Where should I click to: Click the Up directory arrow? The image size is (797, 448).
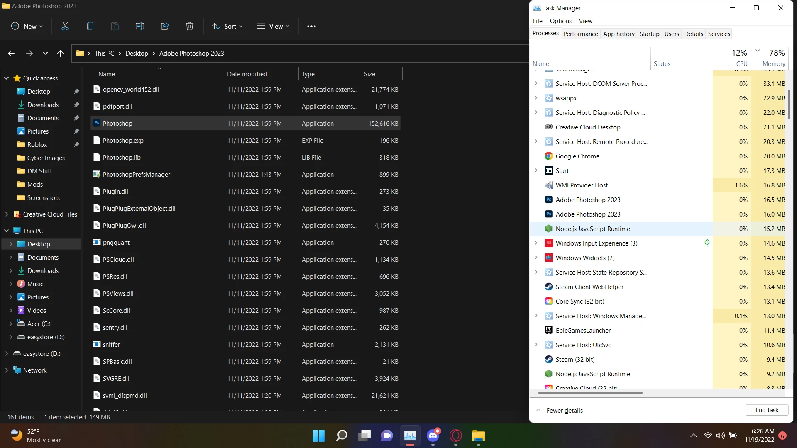point(60,53)
